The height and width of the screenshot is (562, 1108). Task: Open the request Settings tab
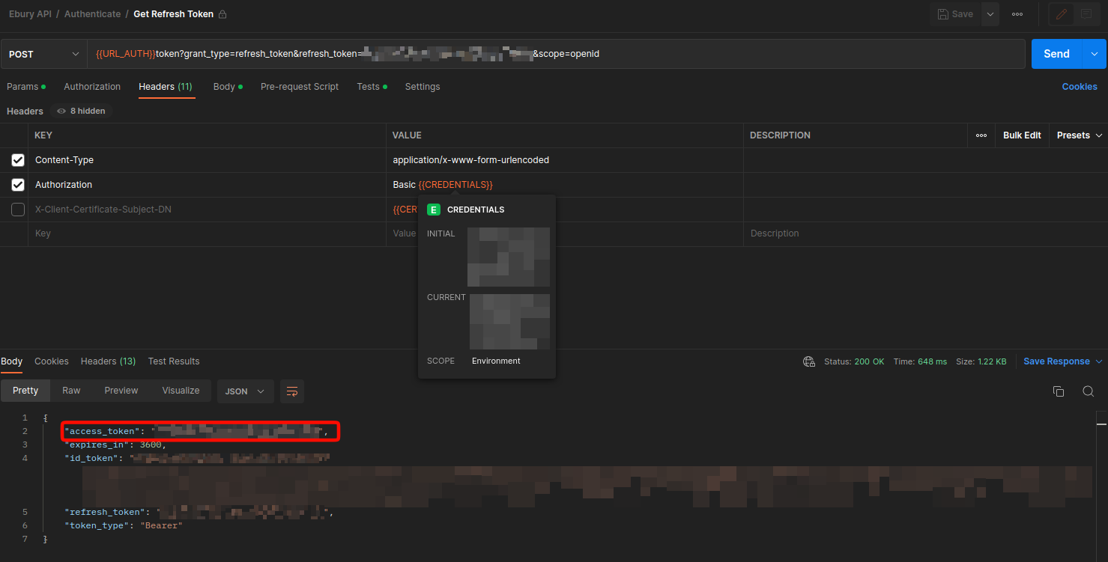tap(423, 87)
